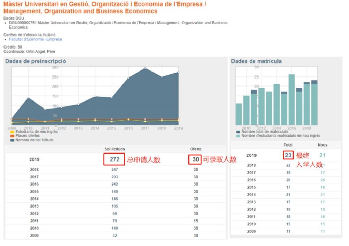
Task: Select the tallest bar in the enrollment chart
Action: click(x=291, y=99)
